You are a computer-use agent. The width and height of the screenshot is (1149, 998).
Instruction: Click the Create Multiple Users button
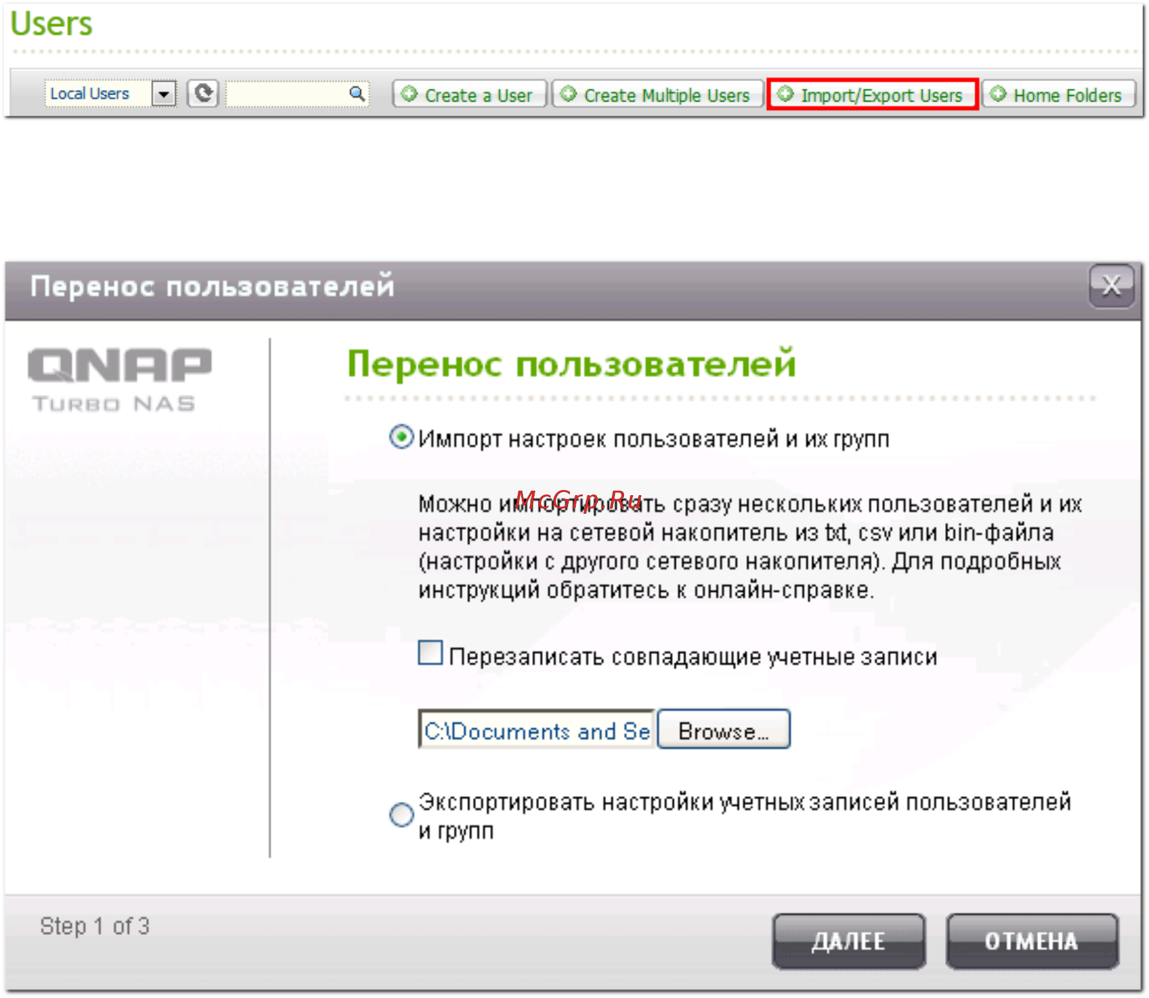point(657,95)
